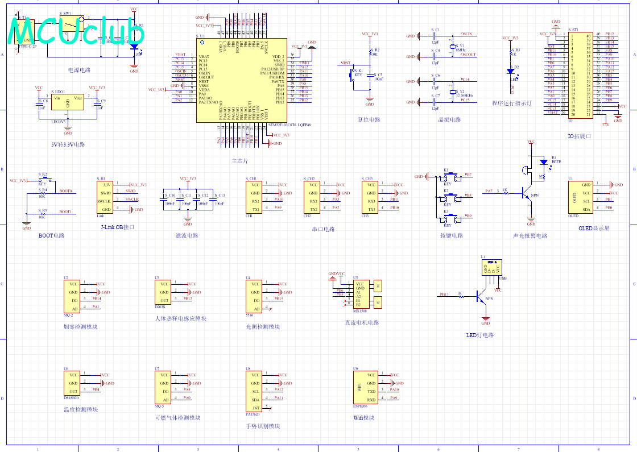Select the MQ-2 smoke sensor module

[x=72, y=296]
